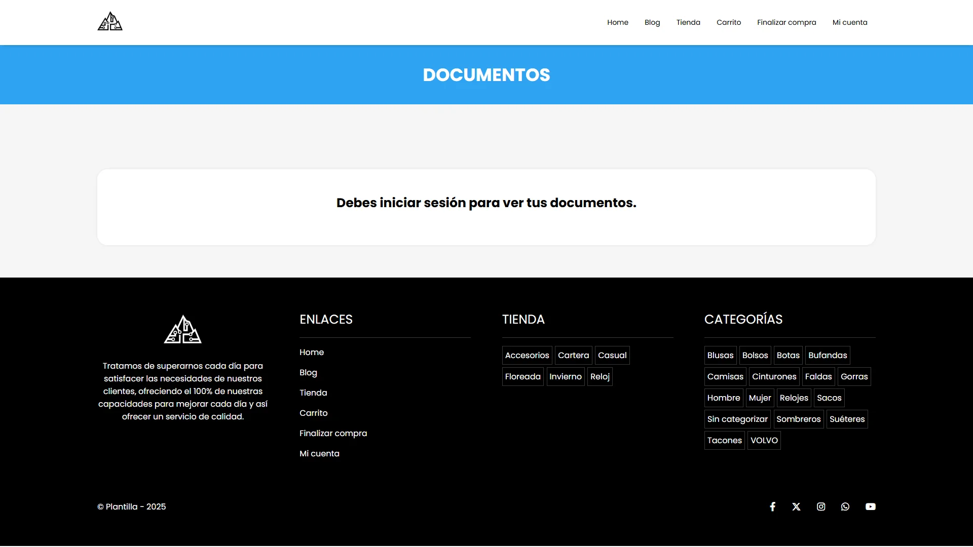This screenshot has width=973, height=547.
Task: Choose the Botas category
Action: pyautogui.click(x=788, y=355)
